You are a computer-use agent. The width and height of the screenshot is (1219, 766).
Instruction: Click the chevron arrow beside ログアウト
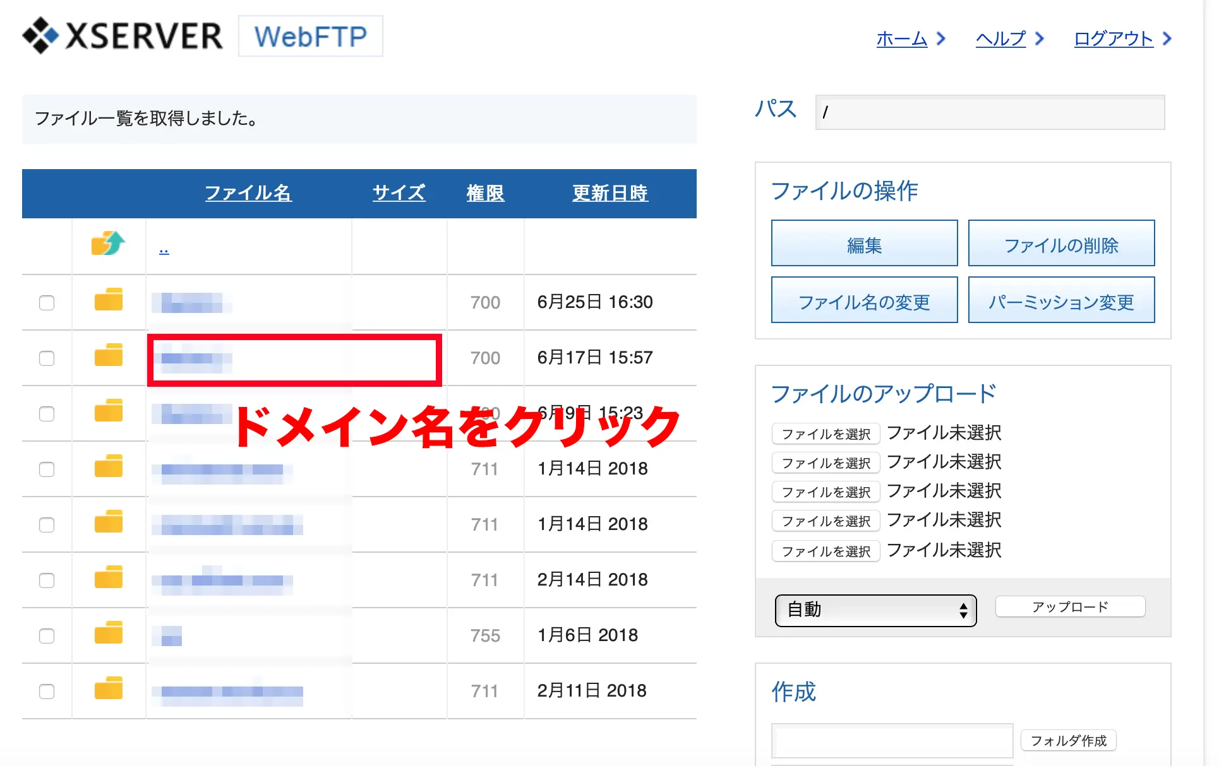click(x=1167, y=38)
